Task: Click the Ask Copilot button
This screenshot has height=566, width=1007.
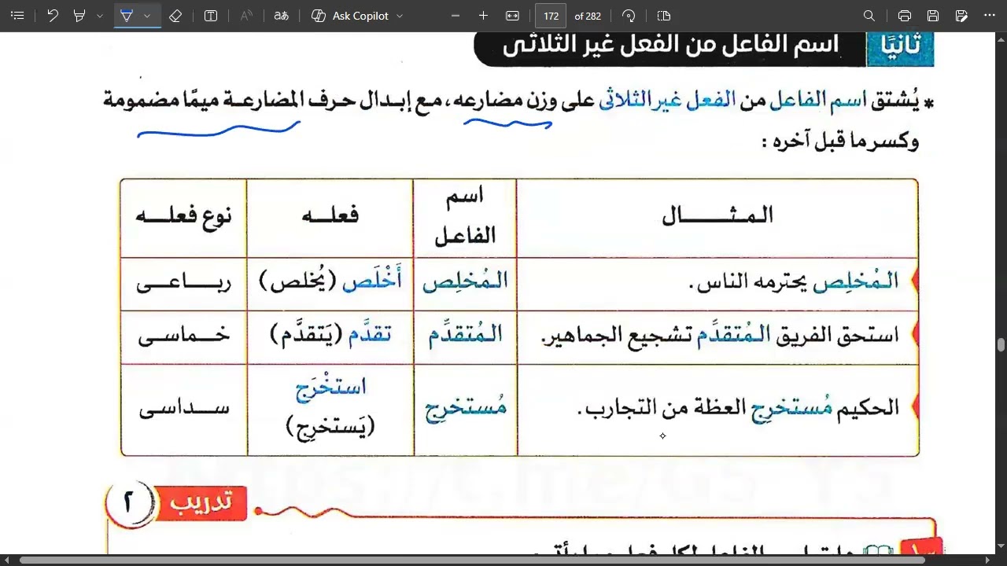Action: [349, 16]
